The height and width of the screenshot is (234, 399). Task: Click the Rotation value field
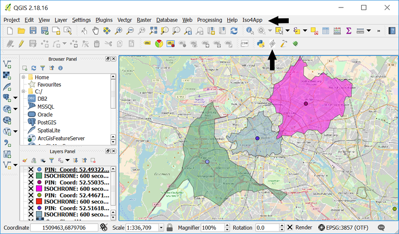click(267, 228)
